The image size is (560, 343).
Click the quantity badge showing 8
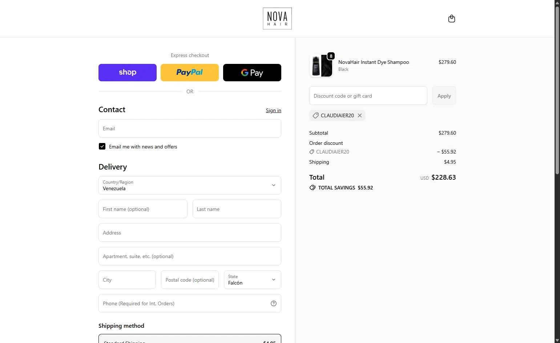pyautogui.click(x=331, y=56)
